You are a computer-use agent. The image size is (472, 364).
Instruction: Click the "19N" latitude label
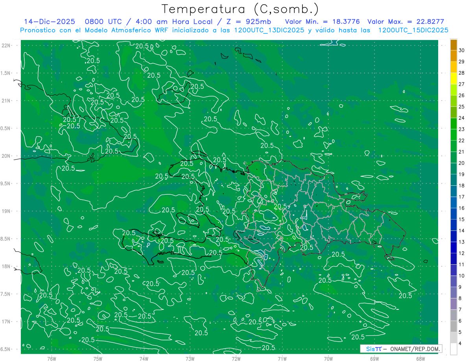[x=6, y=211]
